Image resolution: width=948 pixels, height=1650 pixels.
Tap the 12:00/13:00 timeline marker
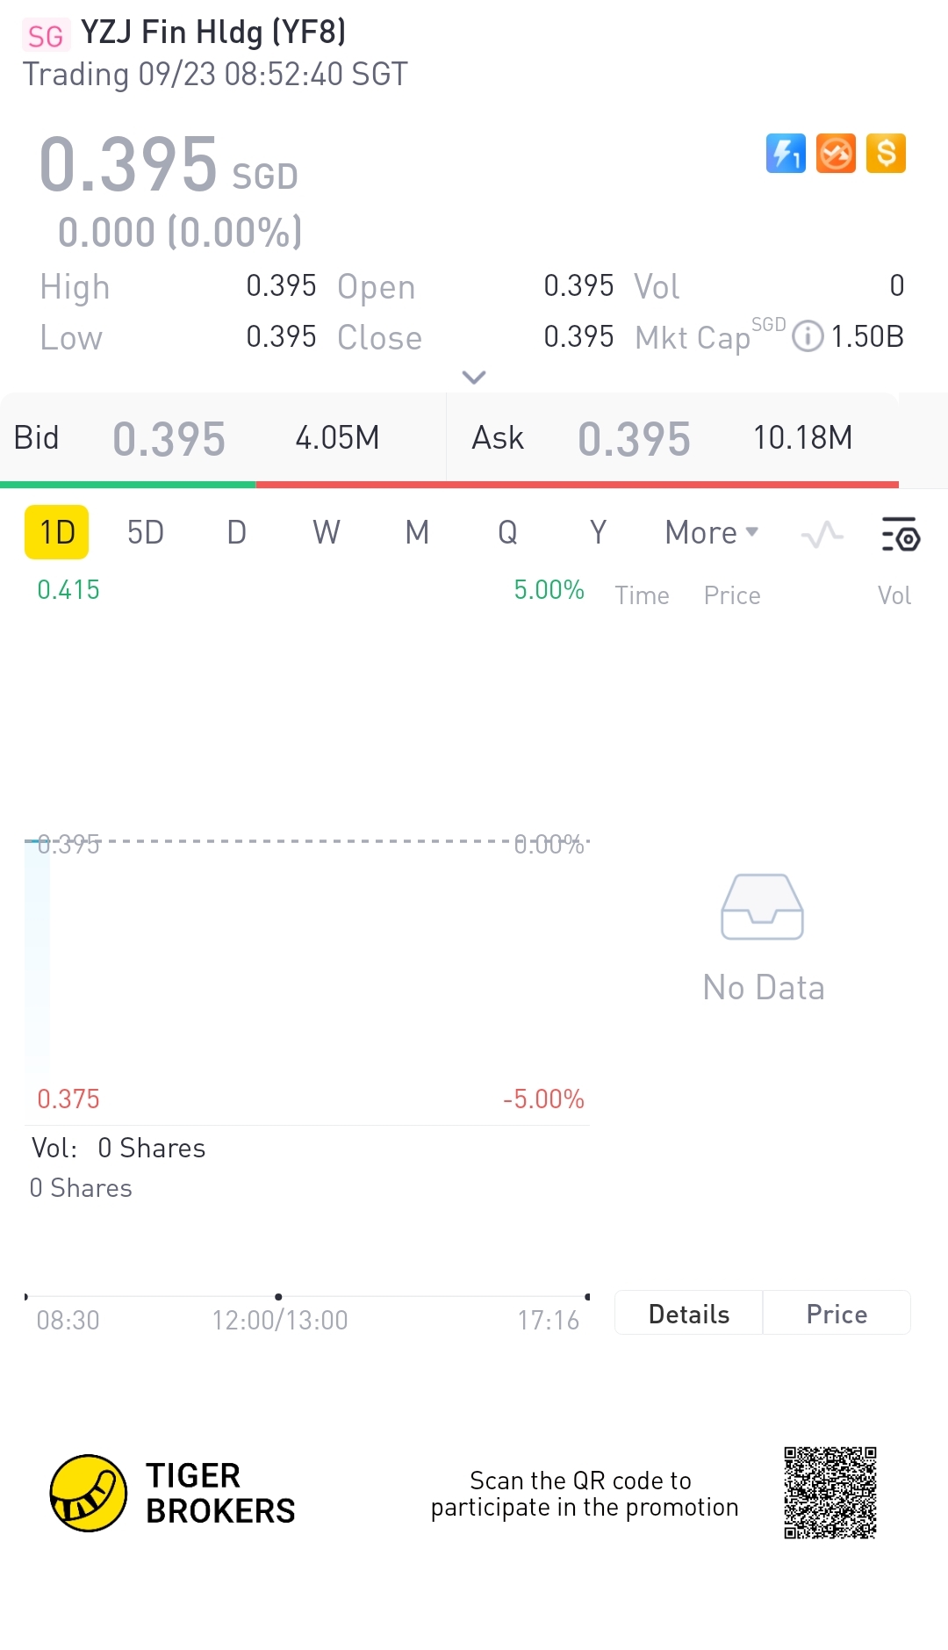click(x=279, y=1297)
